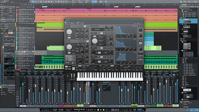This screenshot has height=112, width=199.
Task: Select the Listen speaker tool
Action: coord(52,2)
